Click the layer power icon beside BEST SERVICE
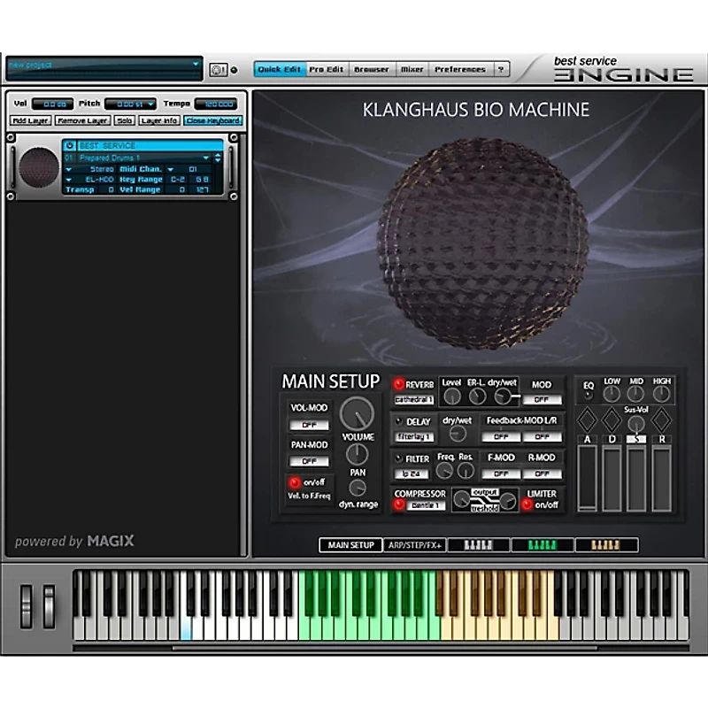Viewport: 708px width, 708px height. pos(71,145)
